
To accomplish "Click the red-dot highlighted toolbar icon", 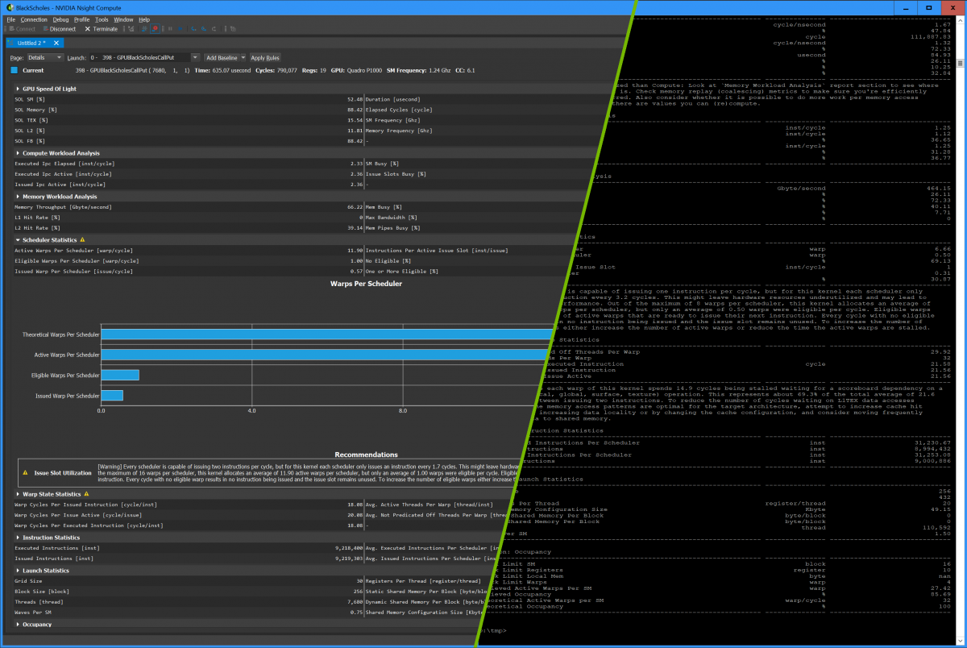I will coord(155,29).
